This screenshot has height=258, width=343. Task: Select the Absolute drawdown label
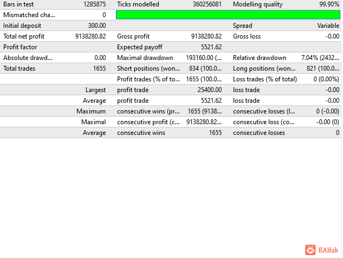28,58
